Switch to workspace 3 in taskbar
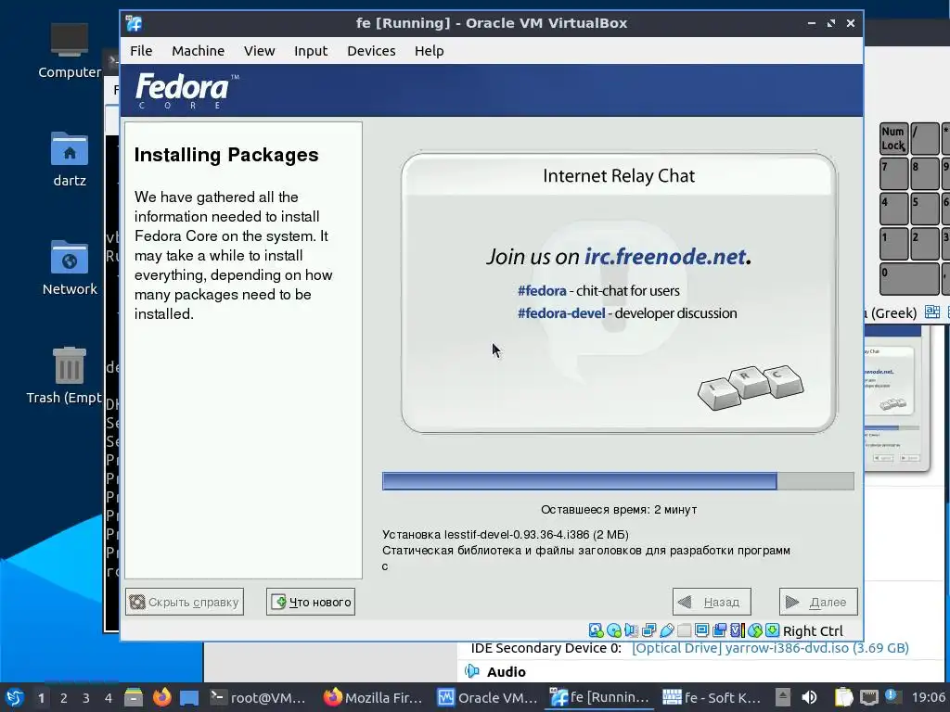950x712 pixels. [x=86, y=698]
